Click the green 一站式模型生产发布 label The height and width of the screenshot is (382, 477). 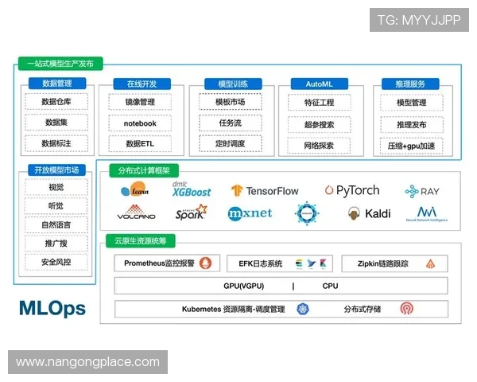point(60,64)
